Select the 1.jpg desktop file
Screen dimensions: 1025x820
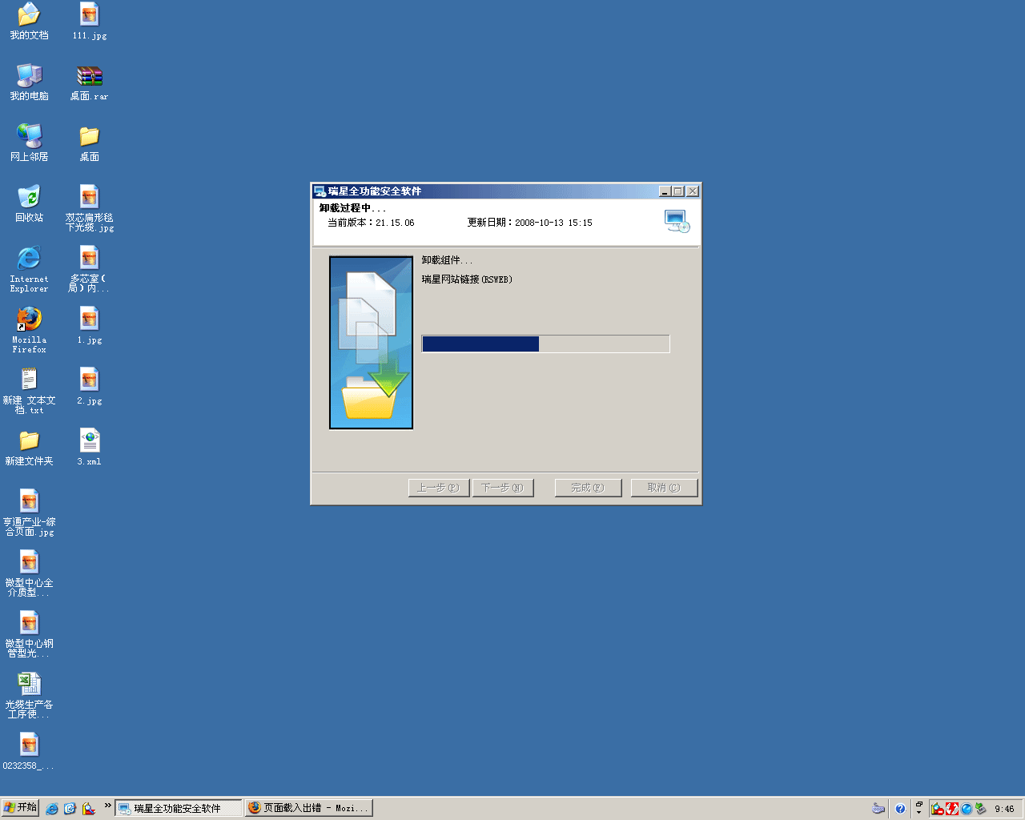click(90, 325)
